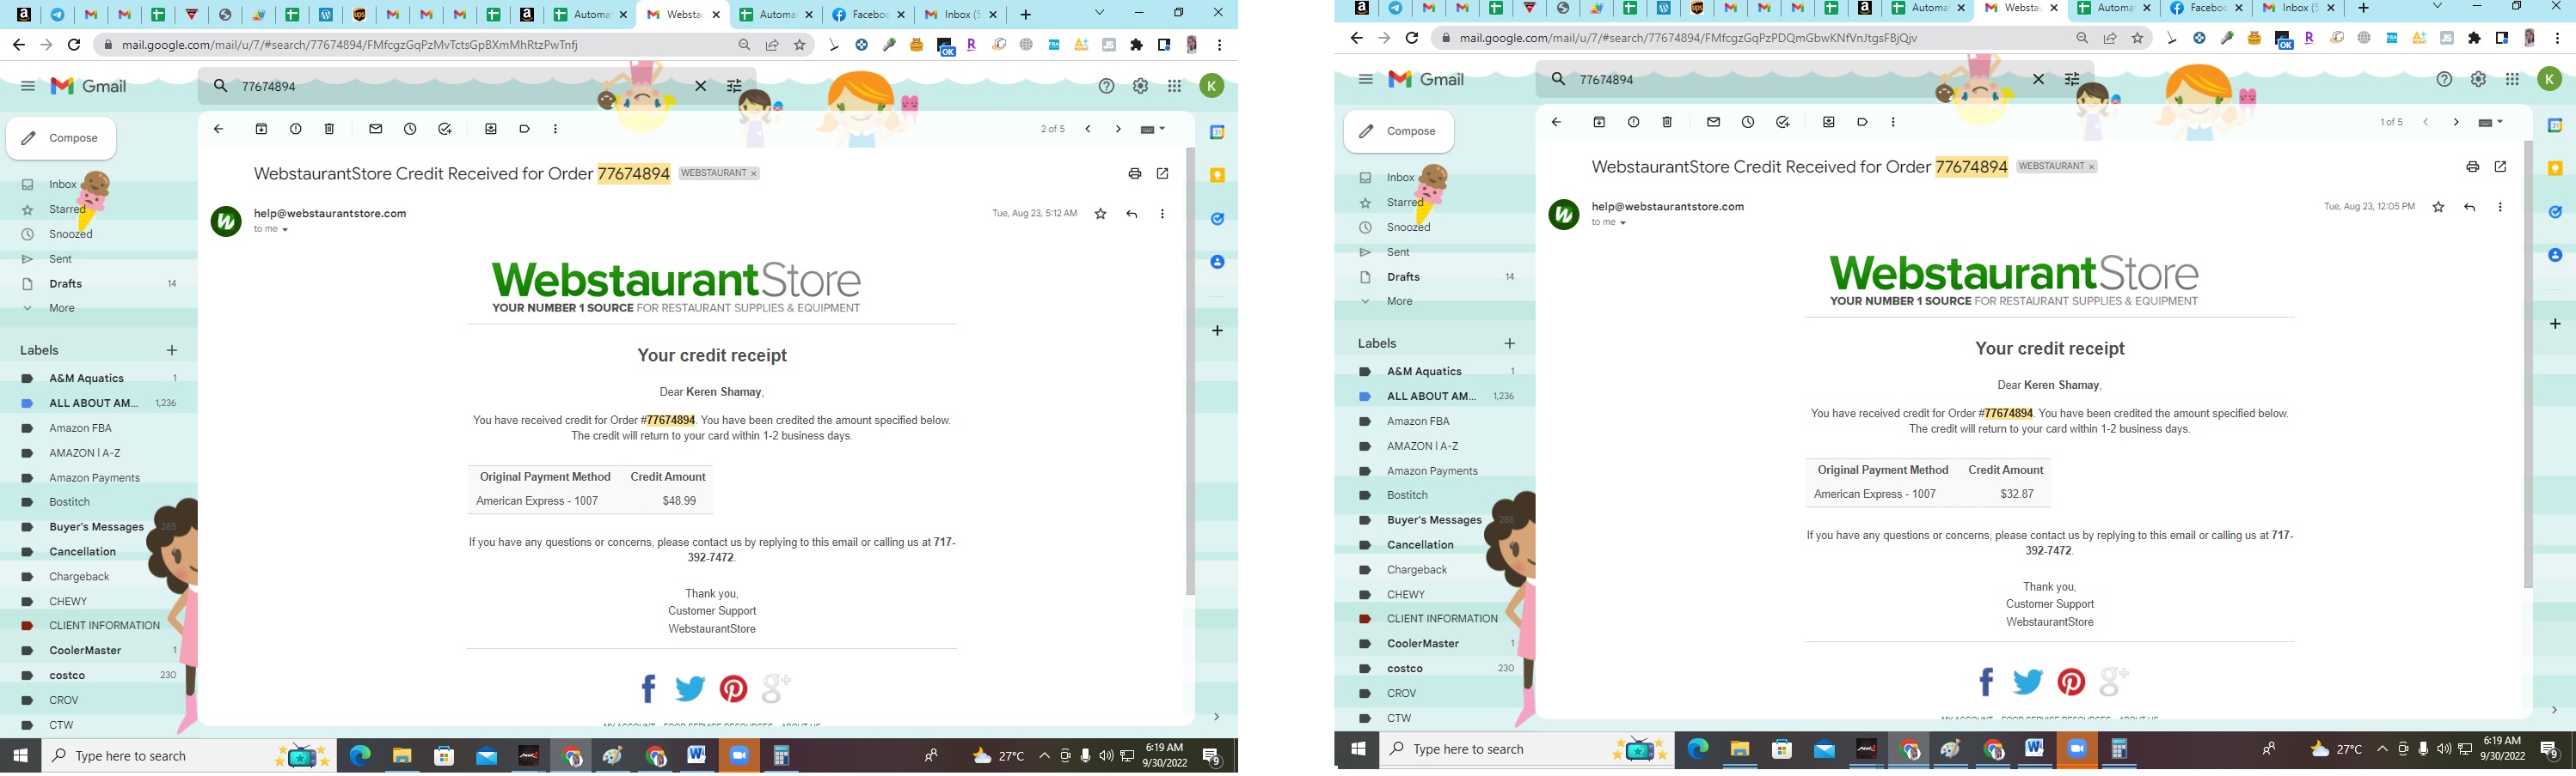
Task: Bookmark this page in the right Chrome window
Action: [2138, 38]
